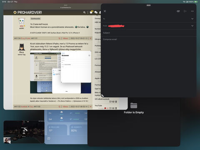Open Ray's Batman avatar
Screen dimensions: 200x150
pos(22,47)
